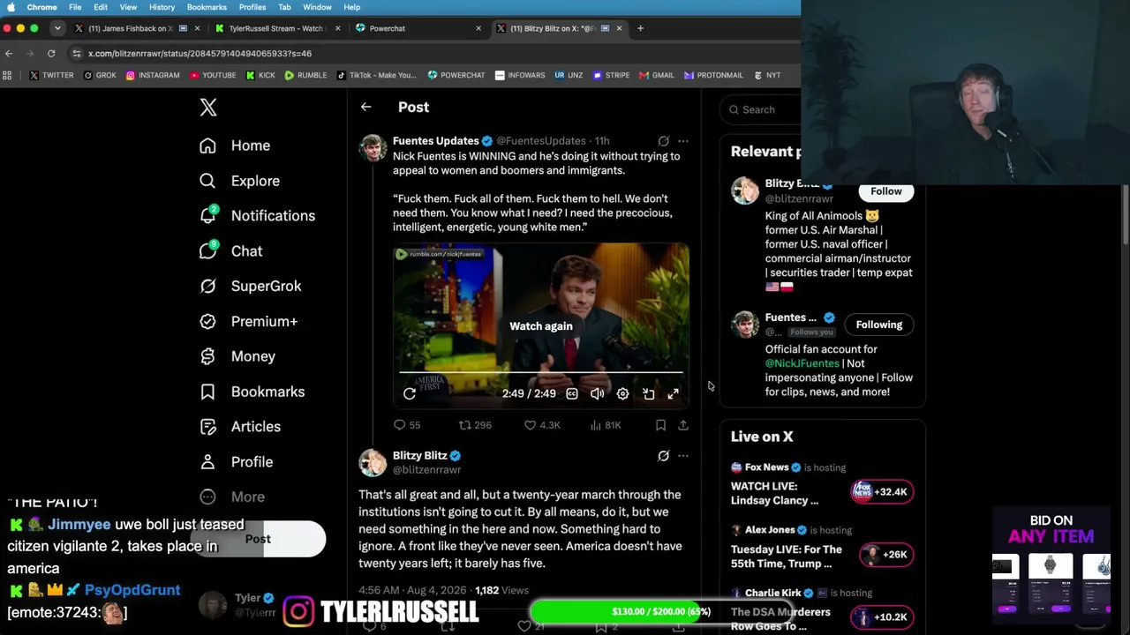Open the Fox News live stream card

click(x=822, y=484)
